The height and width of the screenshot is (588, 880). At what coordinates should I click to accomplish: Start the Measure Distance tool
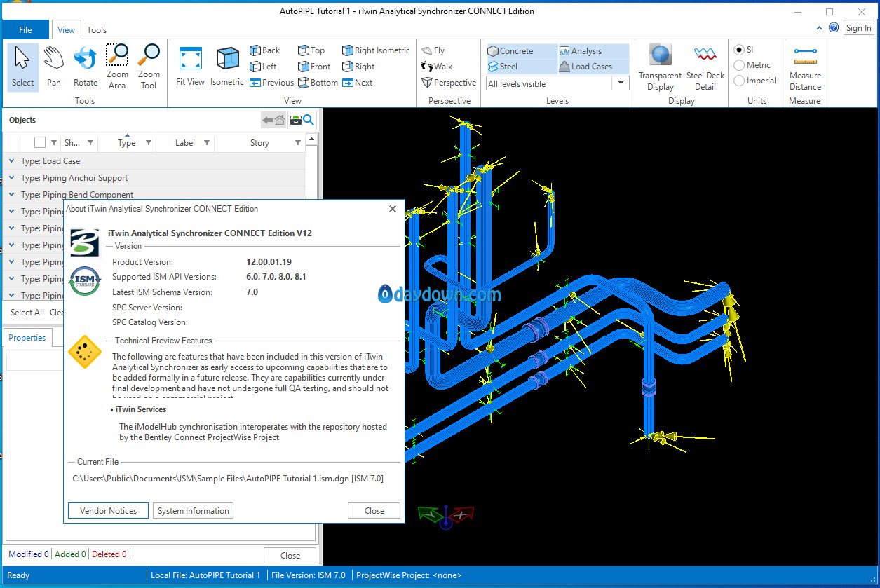click(x=805, y=67)
